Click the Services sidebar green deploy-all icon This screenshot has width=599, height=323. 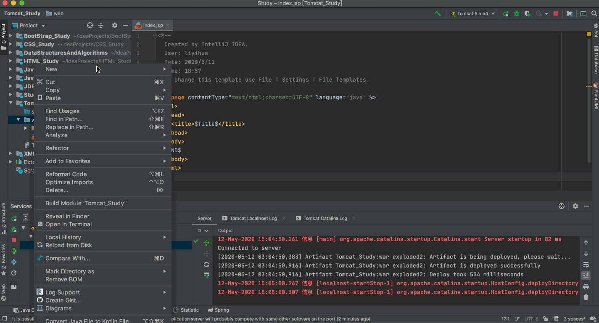click(14, 251)
